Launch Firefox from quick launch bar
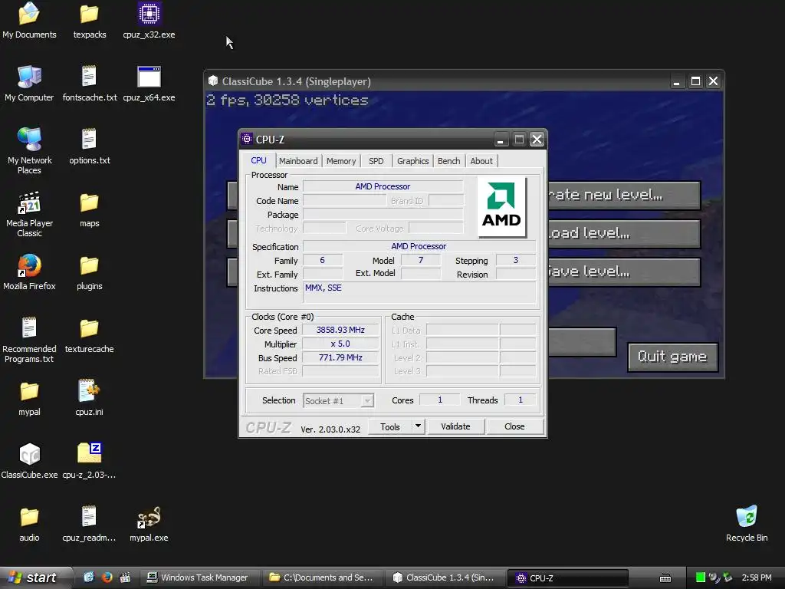785x589 pixels. click(107, 577)
